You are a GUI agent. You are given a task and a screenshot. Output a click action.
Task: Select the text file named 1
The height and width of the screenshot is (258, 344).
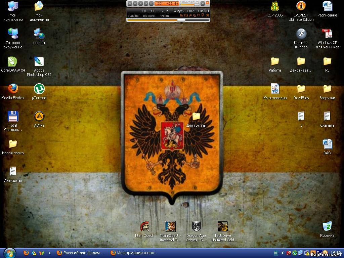click(301, 119)
